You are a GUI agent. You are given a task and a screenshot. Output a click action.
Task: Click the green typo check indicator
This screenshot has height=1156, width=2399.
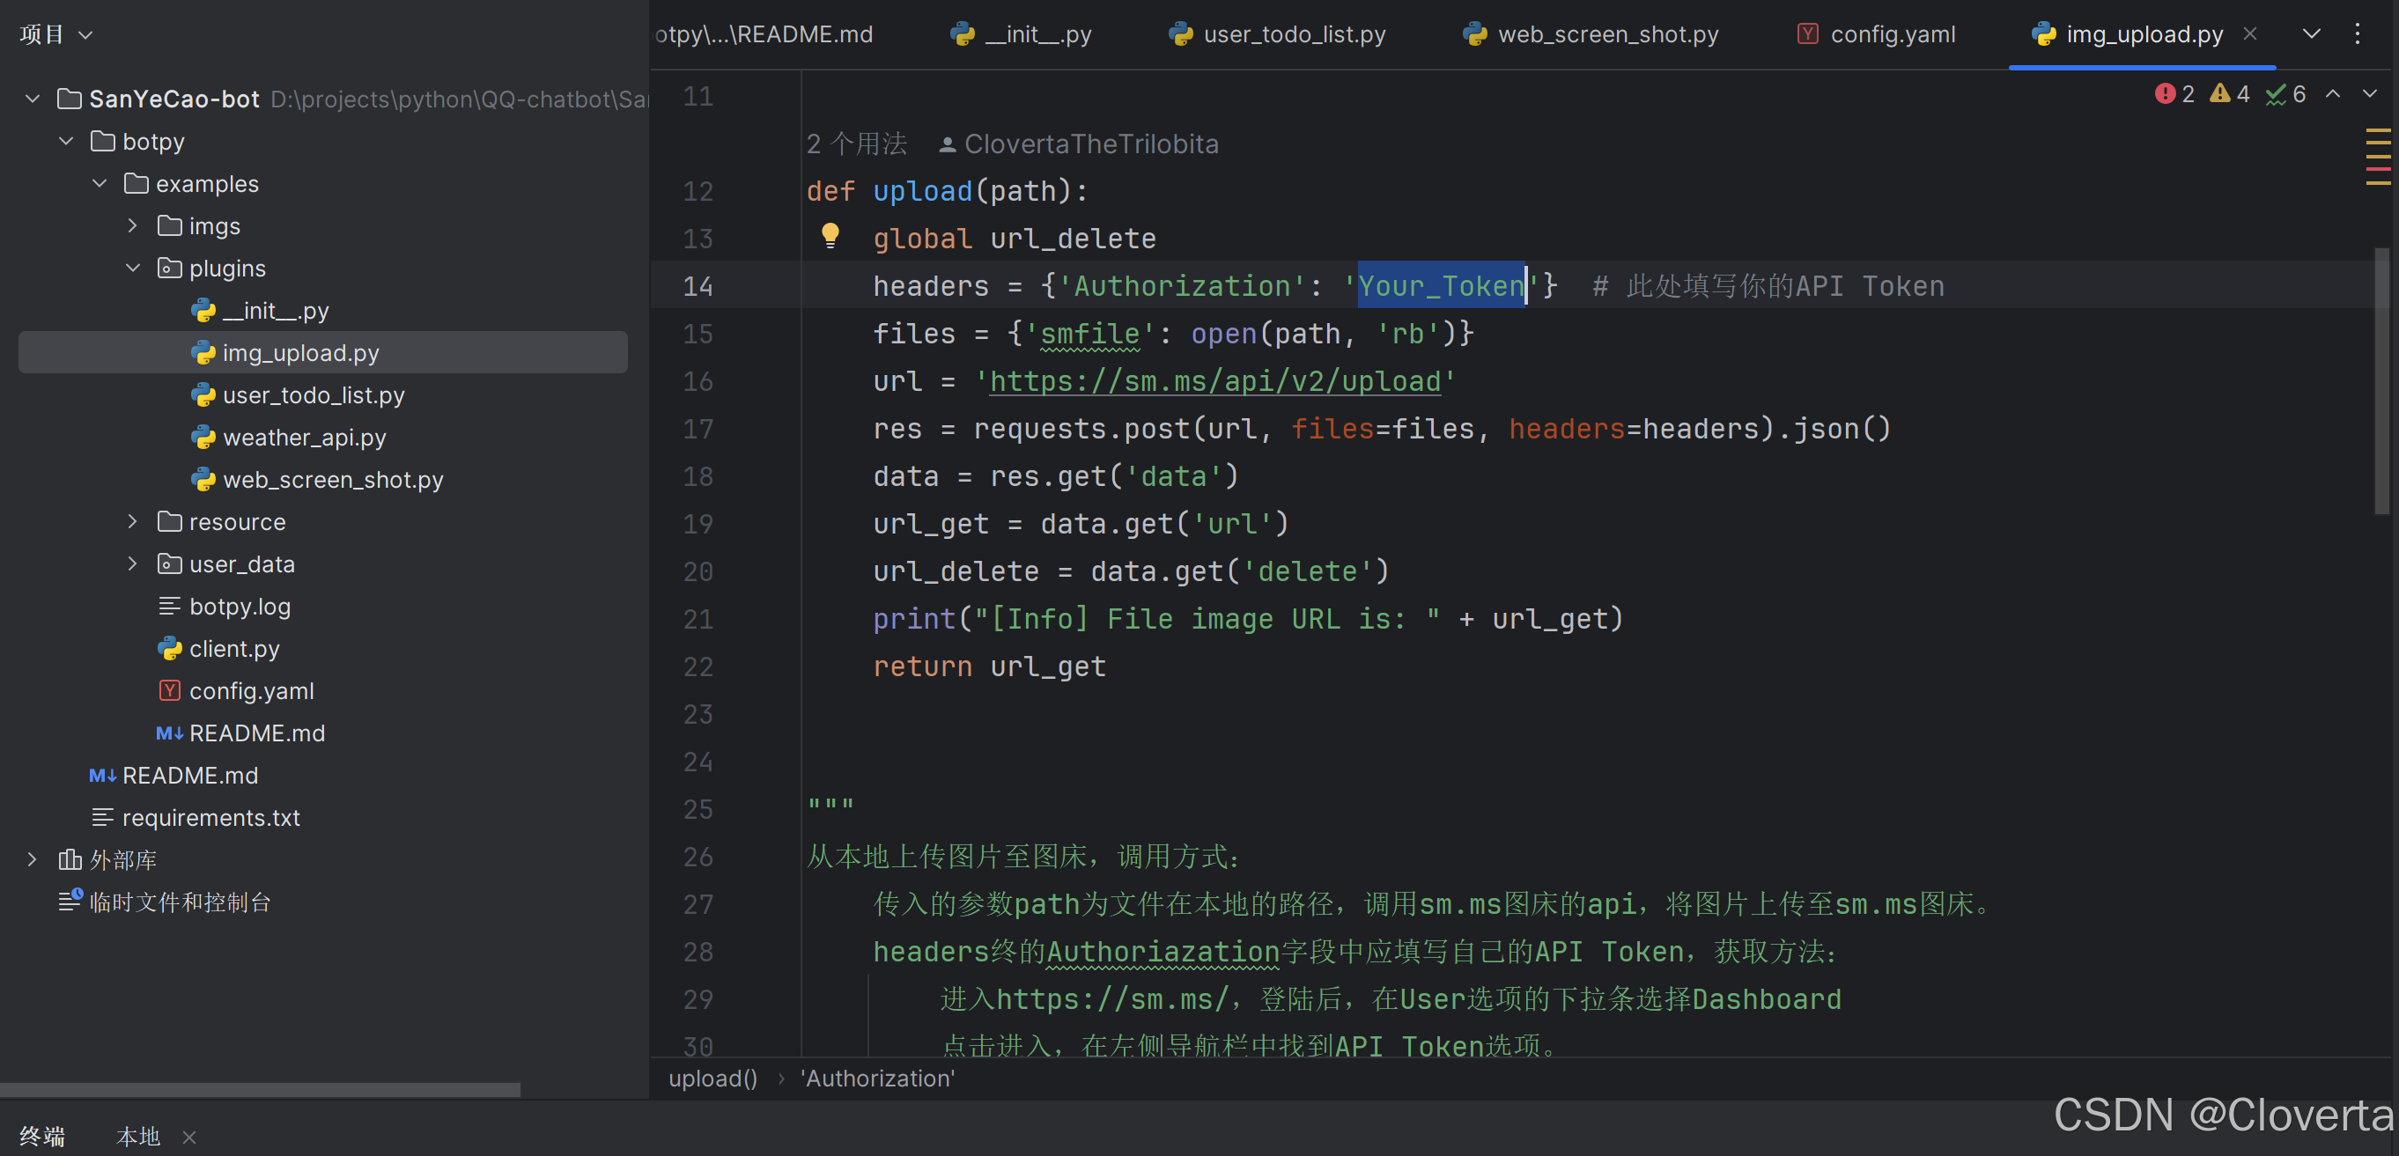point(2276,94)
